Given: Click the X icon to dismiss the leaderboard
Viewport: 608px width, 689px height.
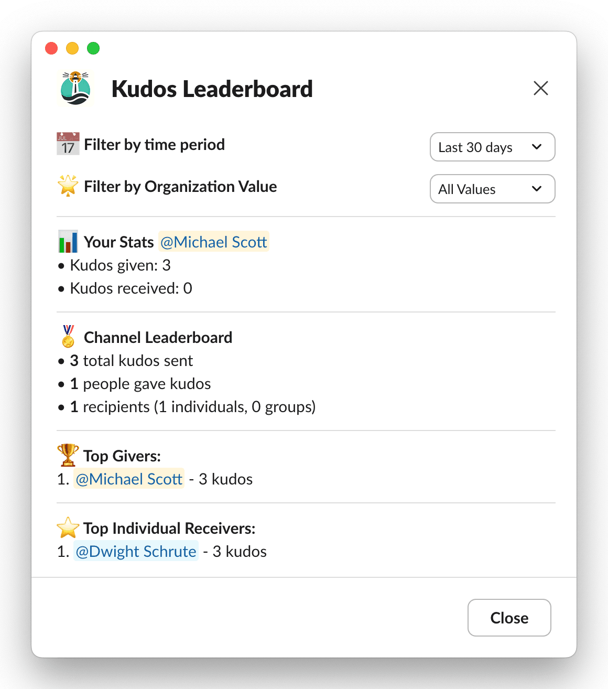Looking at the screenshot, I should tap(540, 88).
